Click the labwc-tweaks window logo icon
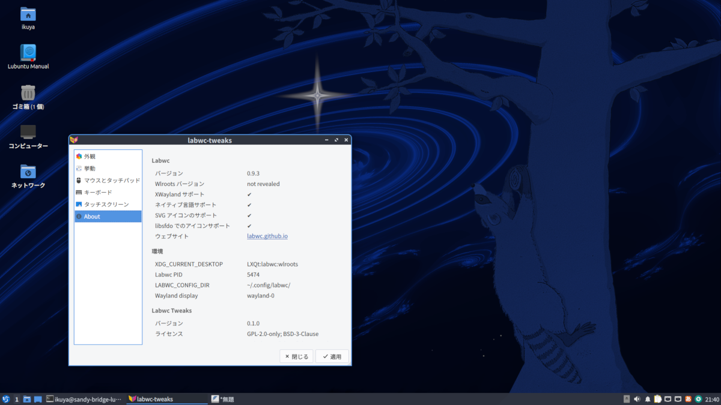Image resolution: width=721 pixels, height=405 pixels. click(x=74, y=140)
